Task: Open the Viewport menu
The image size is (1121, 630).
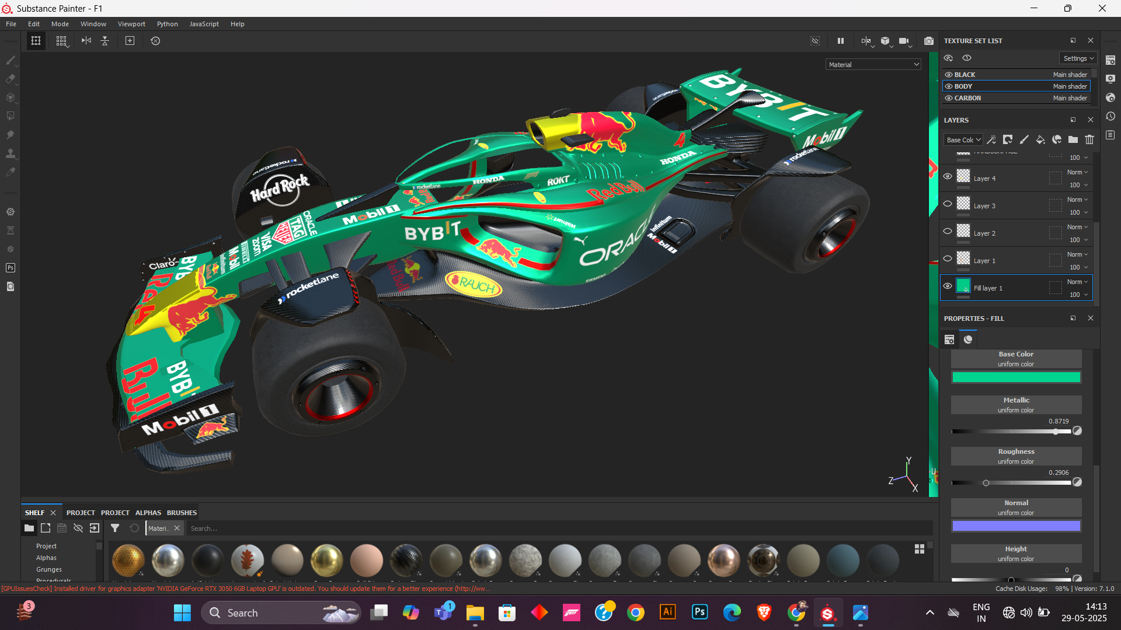Action: click(131, 24)
